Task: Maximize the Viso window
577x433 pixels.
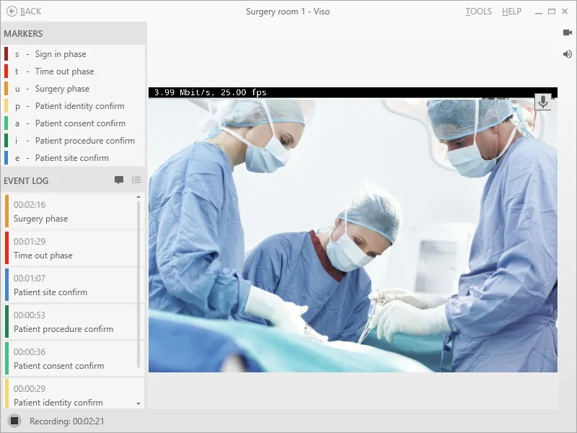Action: 552,12
